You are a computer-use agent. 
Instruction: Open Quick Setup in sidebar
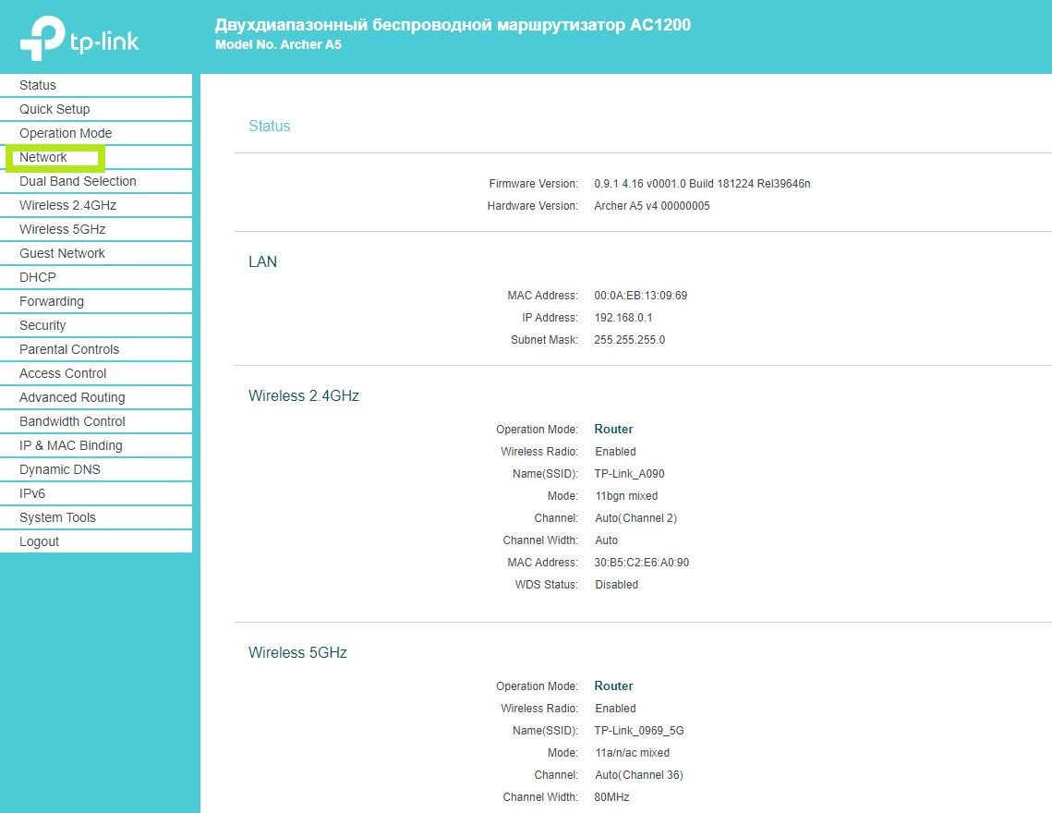coord(54,109)
